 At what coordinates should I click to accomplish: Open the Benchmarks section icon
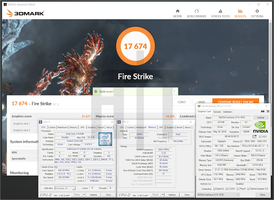197,11
